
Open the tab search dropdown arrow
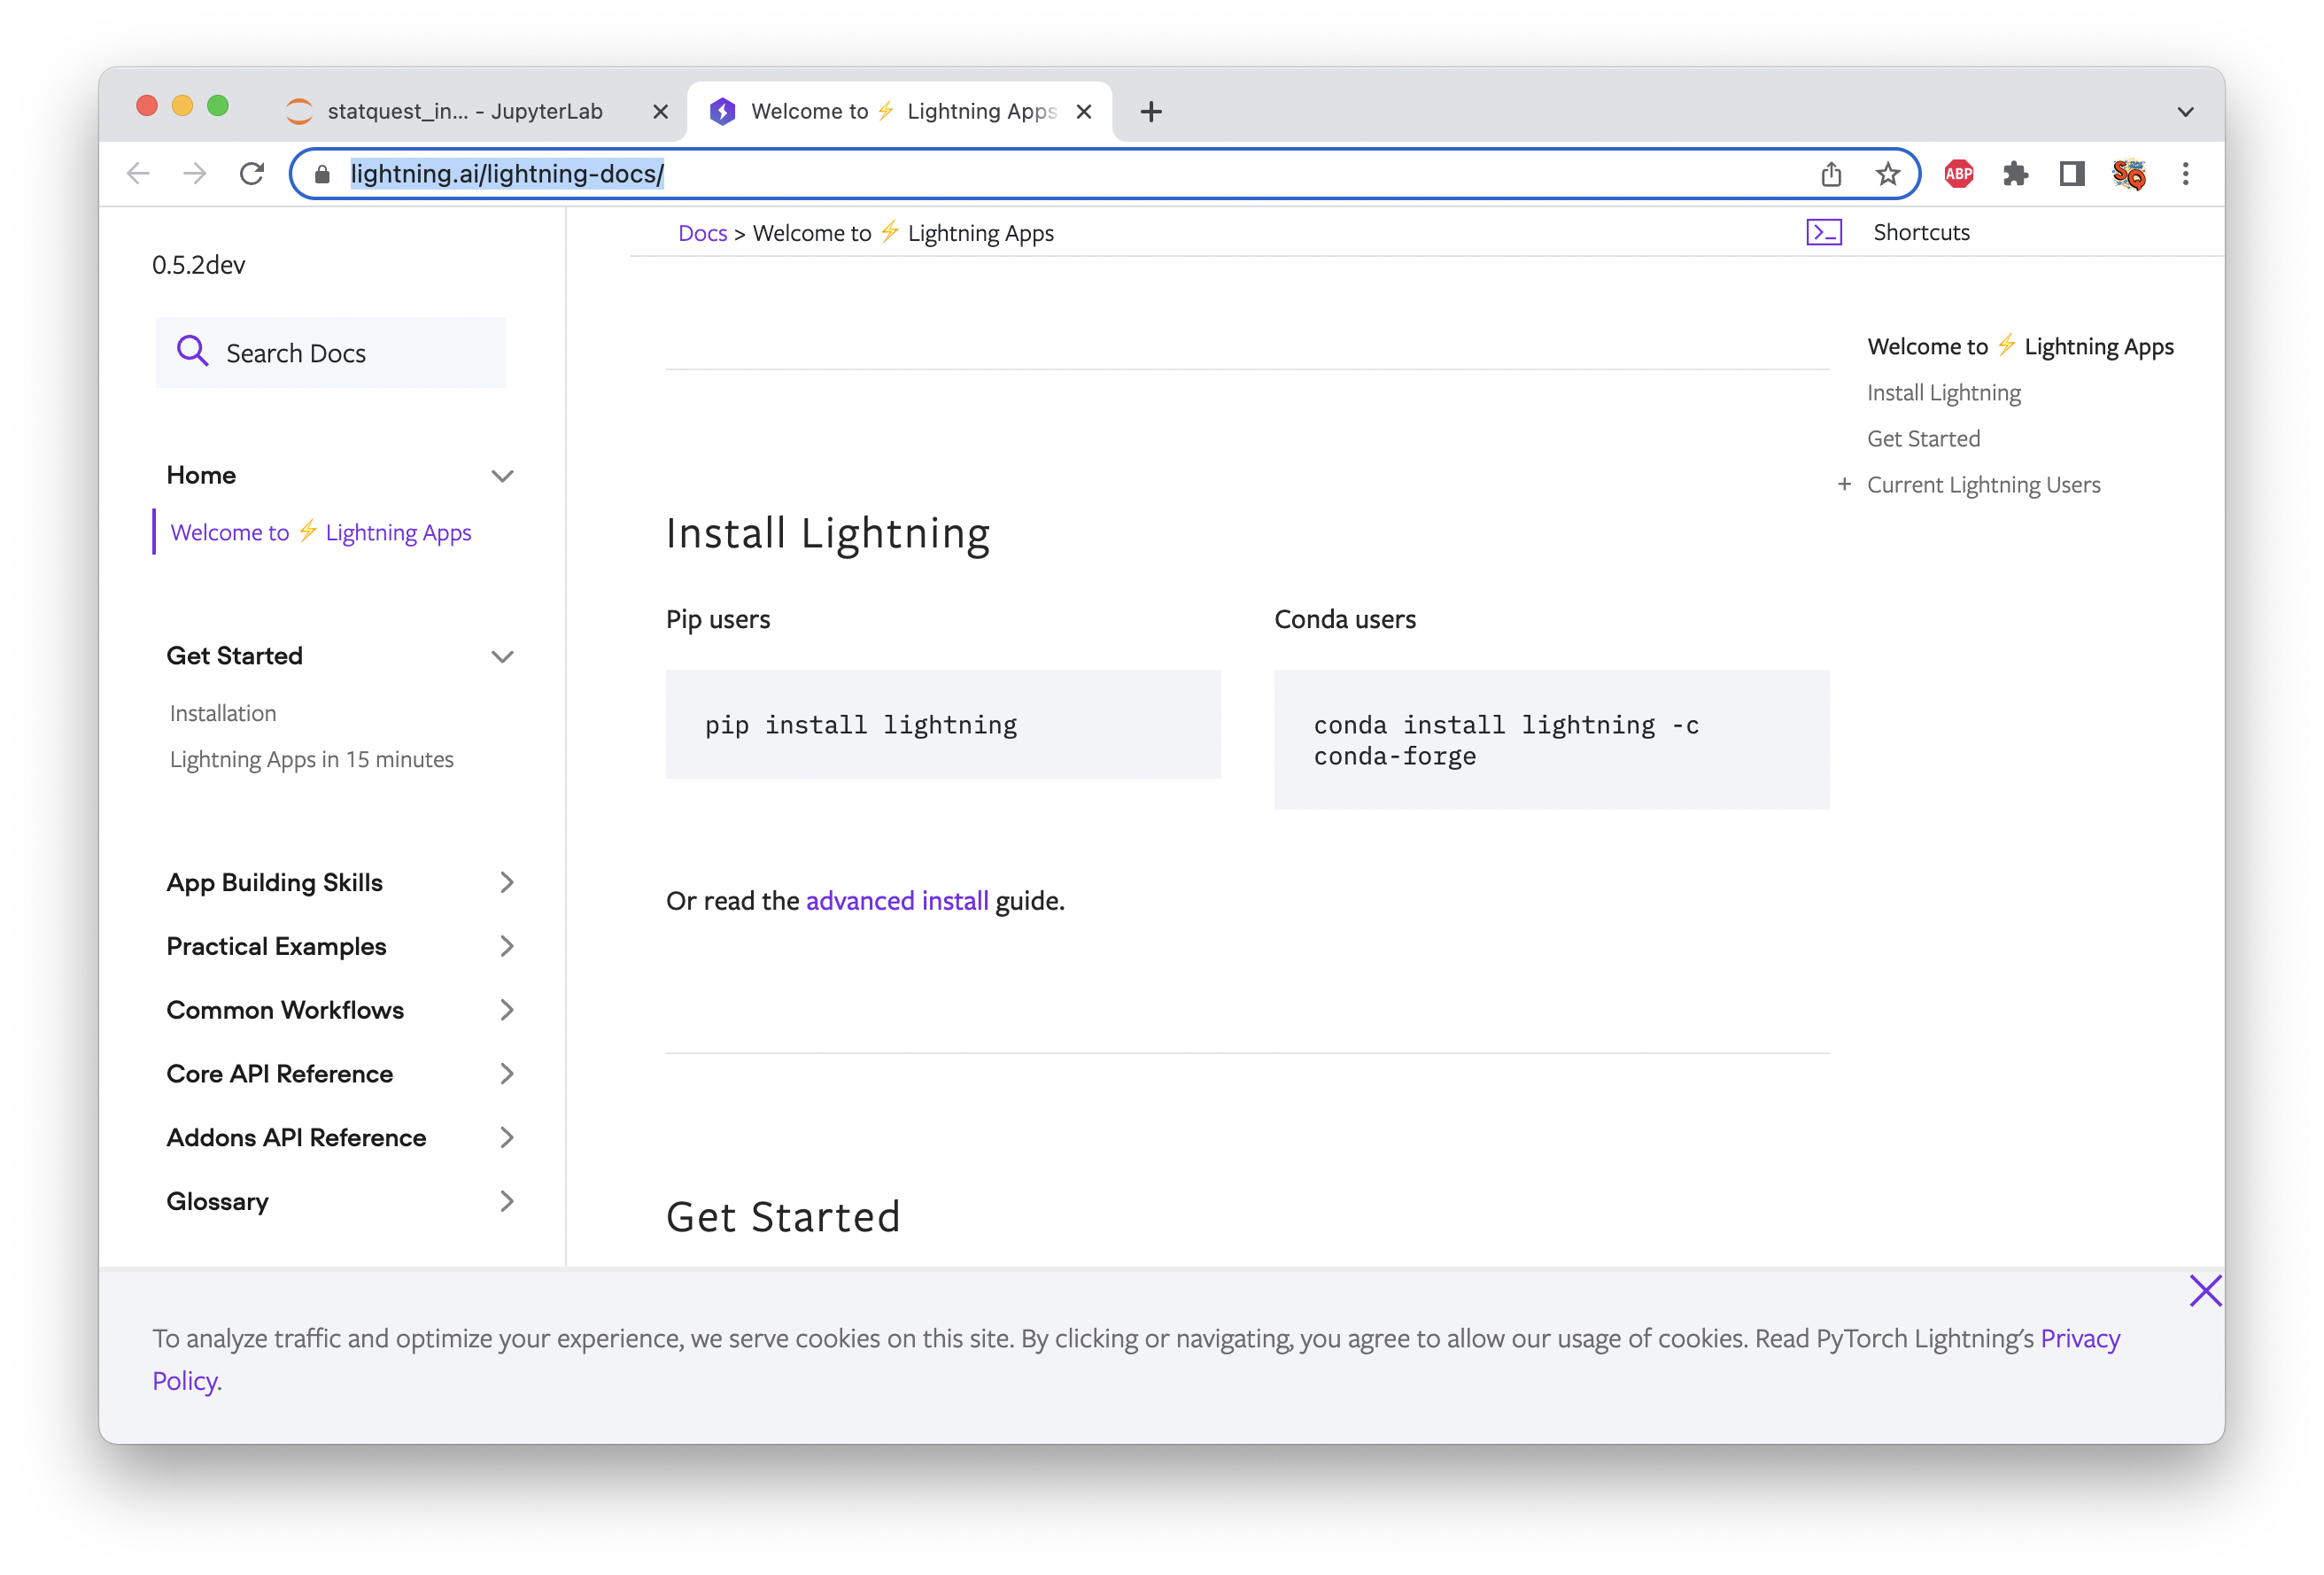2186,112
